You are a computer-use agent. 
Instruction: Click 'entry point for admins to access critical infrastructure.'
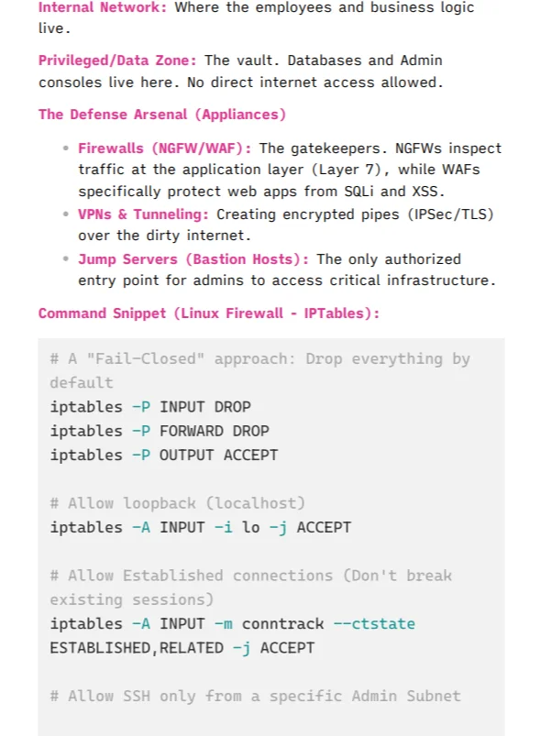[287, 280]
